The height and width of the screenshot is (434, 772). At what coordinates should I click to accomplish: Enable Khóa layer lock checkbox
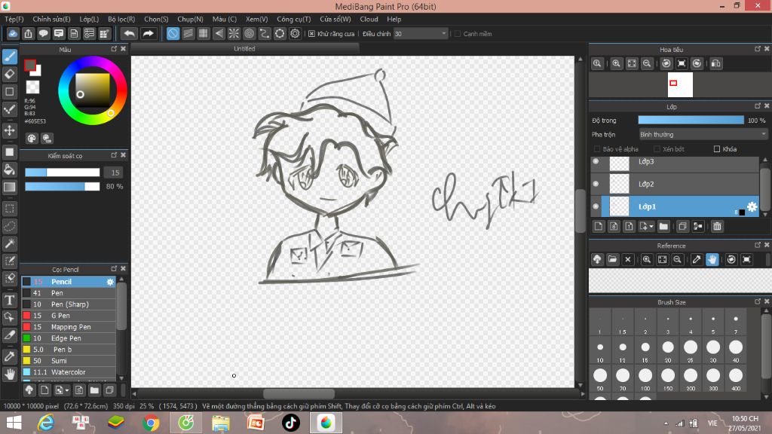pyautogui.click(x=717, y=149)
